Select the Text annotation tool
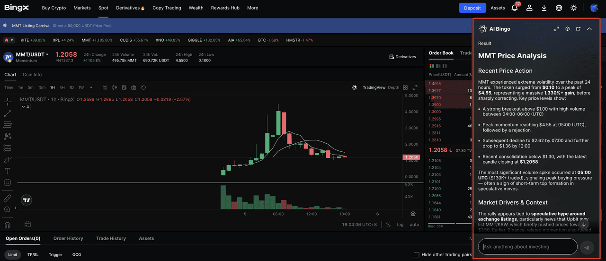 (x=8, y=171)
